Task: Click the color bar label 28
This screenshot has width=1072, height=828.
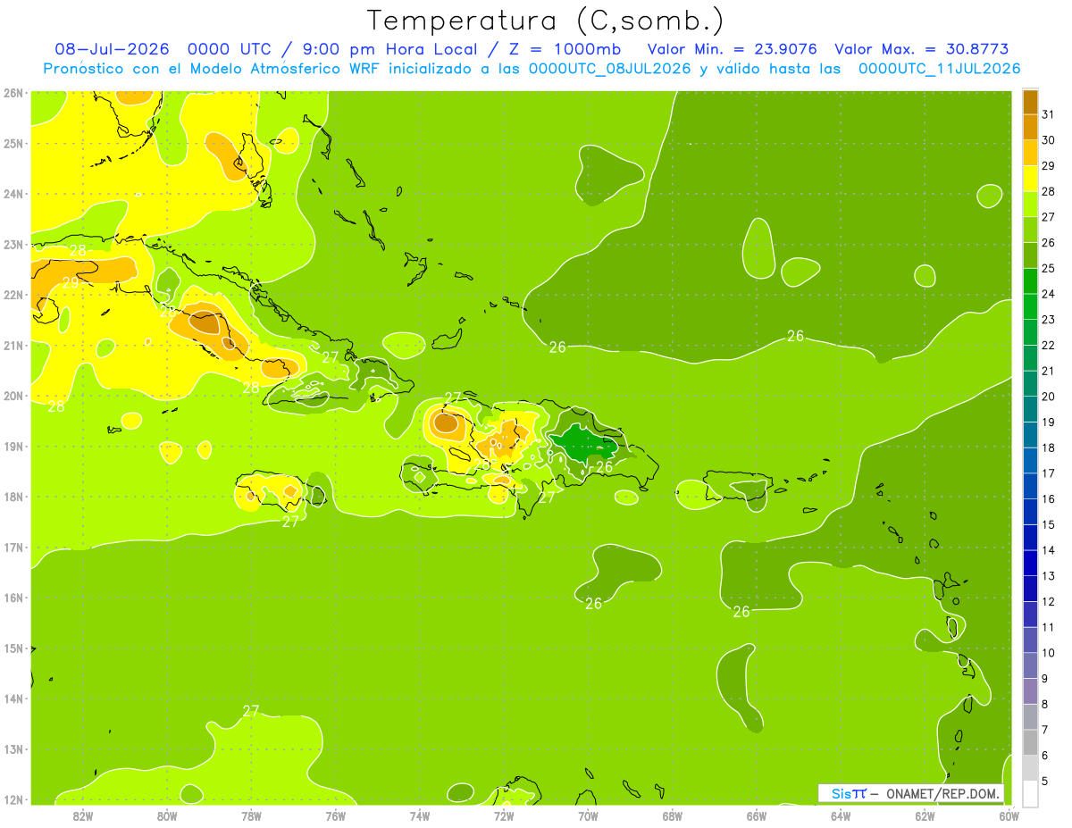Action: point(1048,191)
